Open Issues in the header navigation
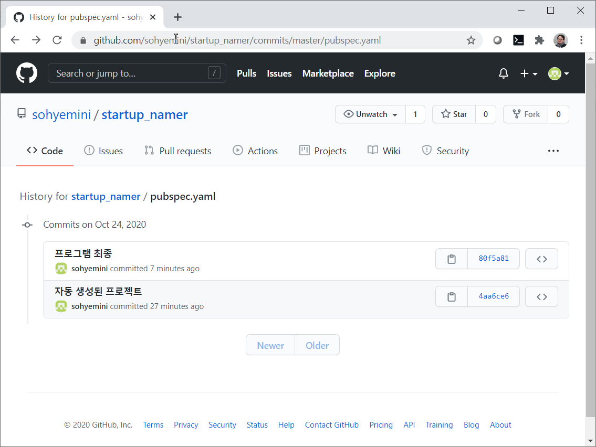 pyautogui.click(x=279, y=73)
